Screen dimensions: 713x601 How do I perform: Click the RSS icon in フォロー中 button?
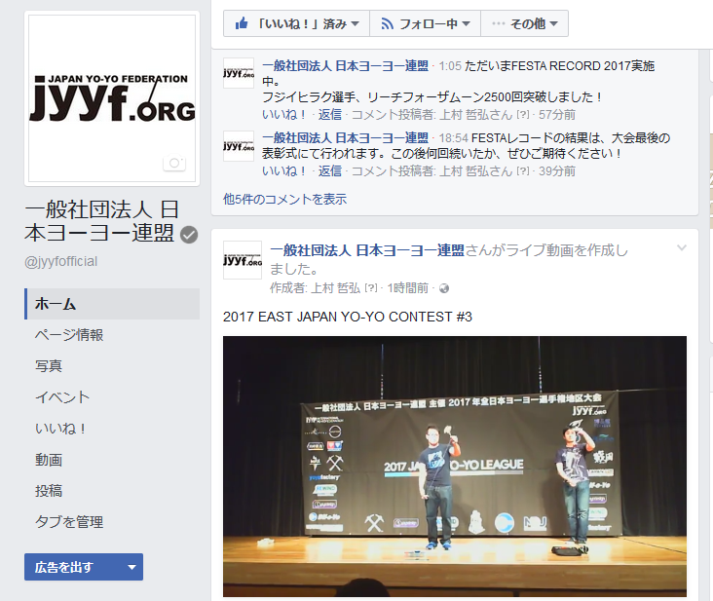point(387,23)
